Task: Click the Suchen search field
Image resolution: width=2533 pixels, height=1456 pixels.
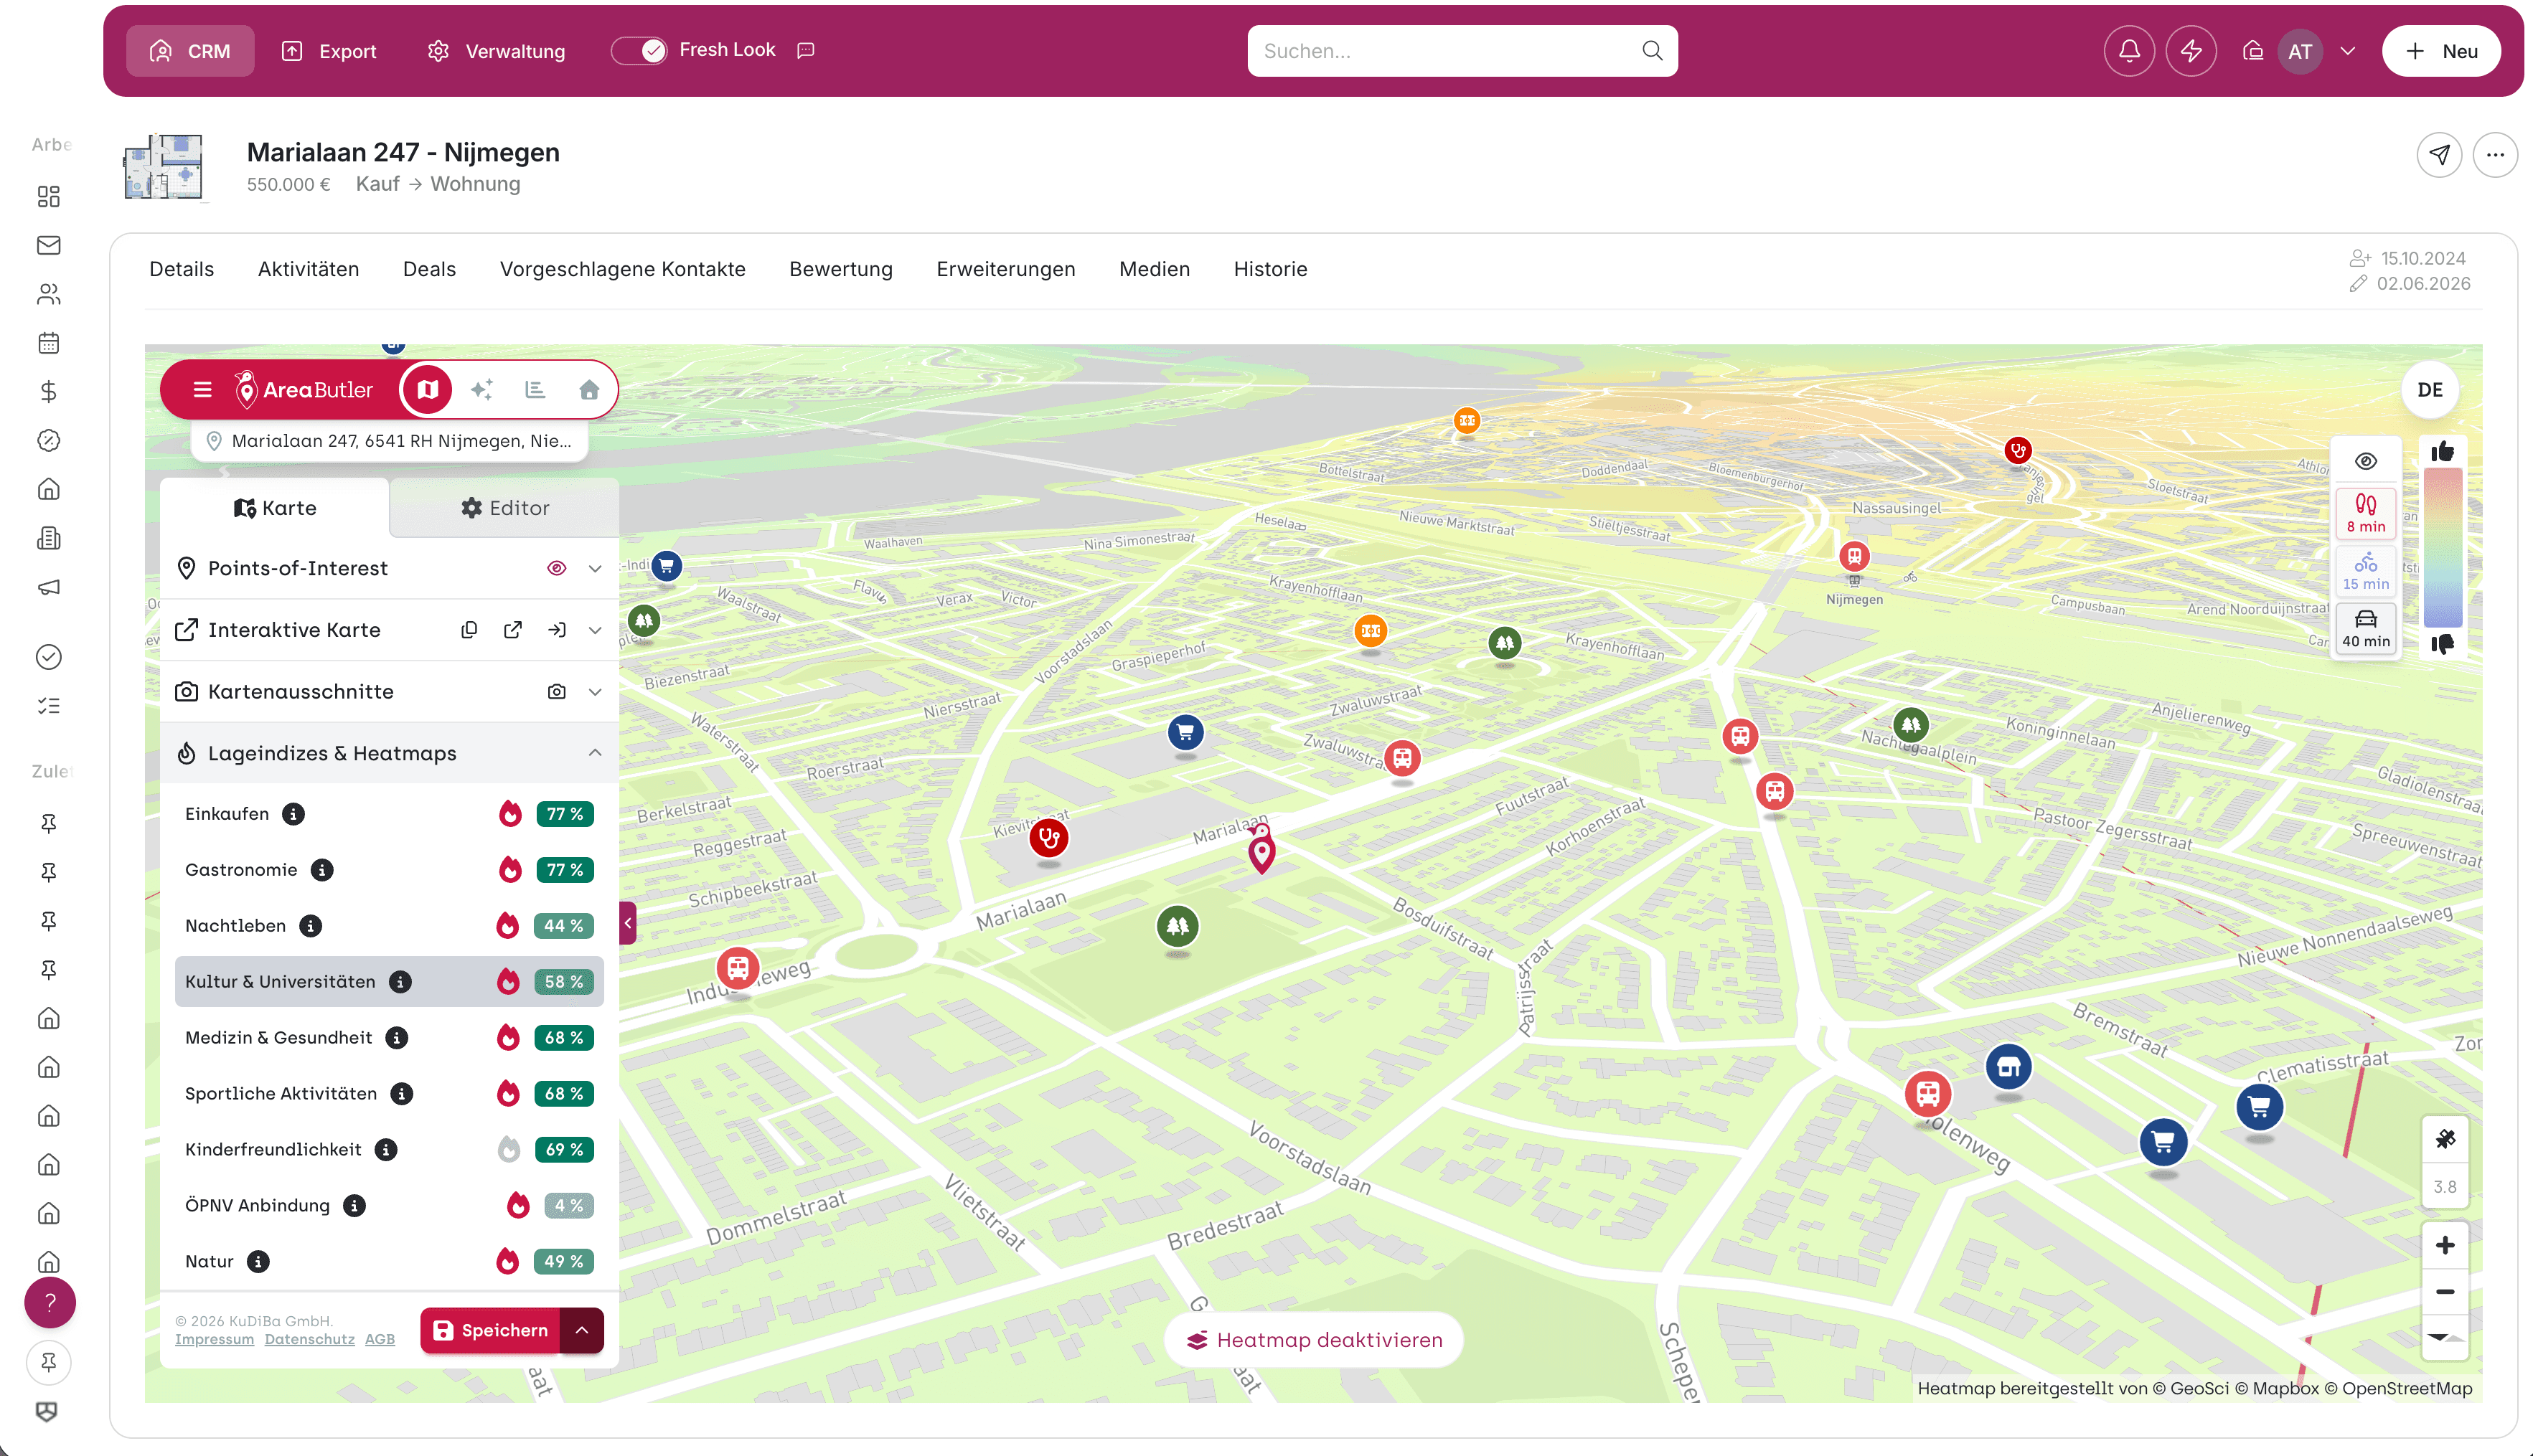Action: (1462, 51)
